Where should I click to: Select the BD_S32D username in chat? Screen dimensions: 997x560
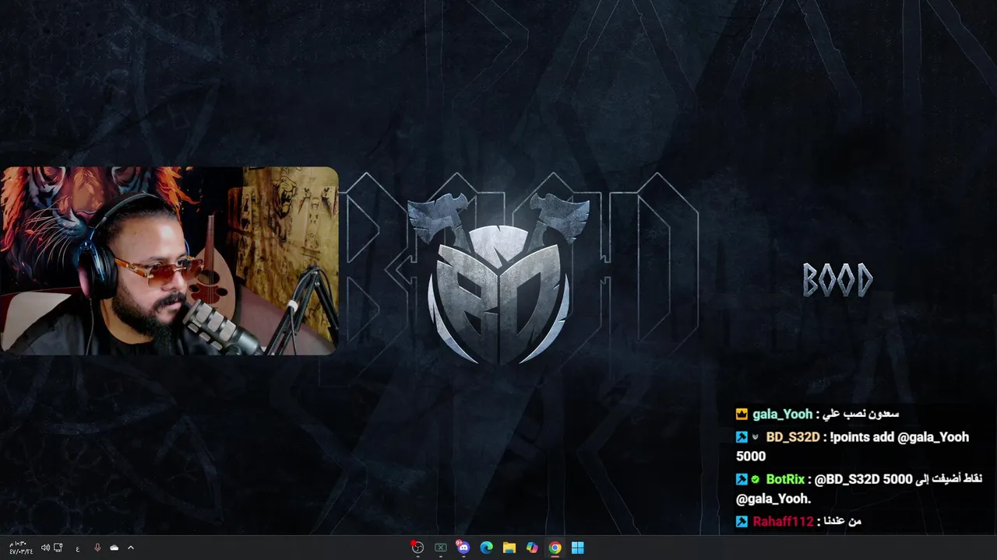click(793, 437)
